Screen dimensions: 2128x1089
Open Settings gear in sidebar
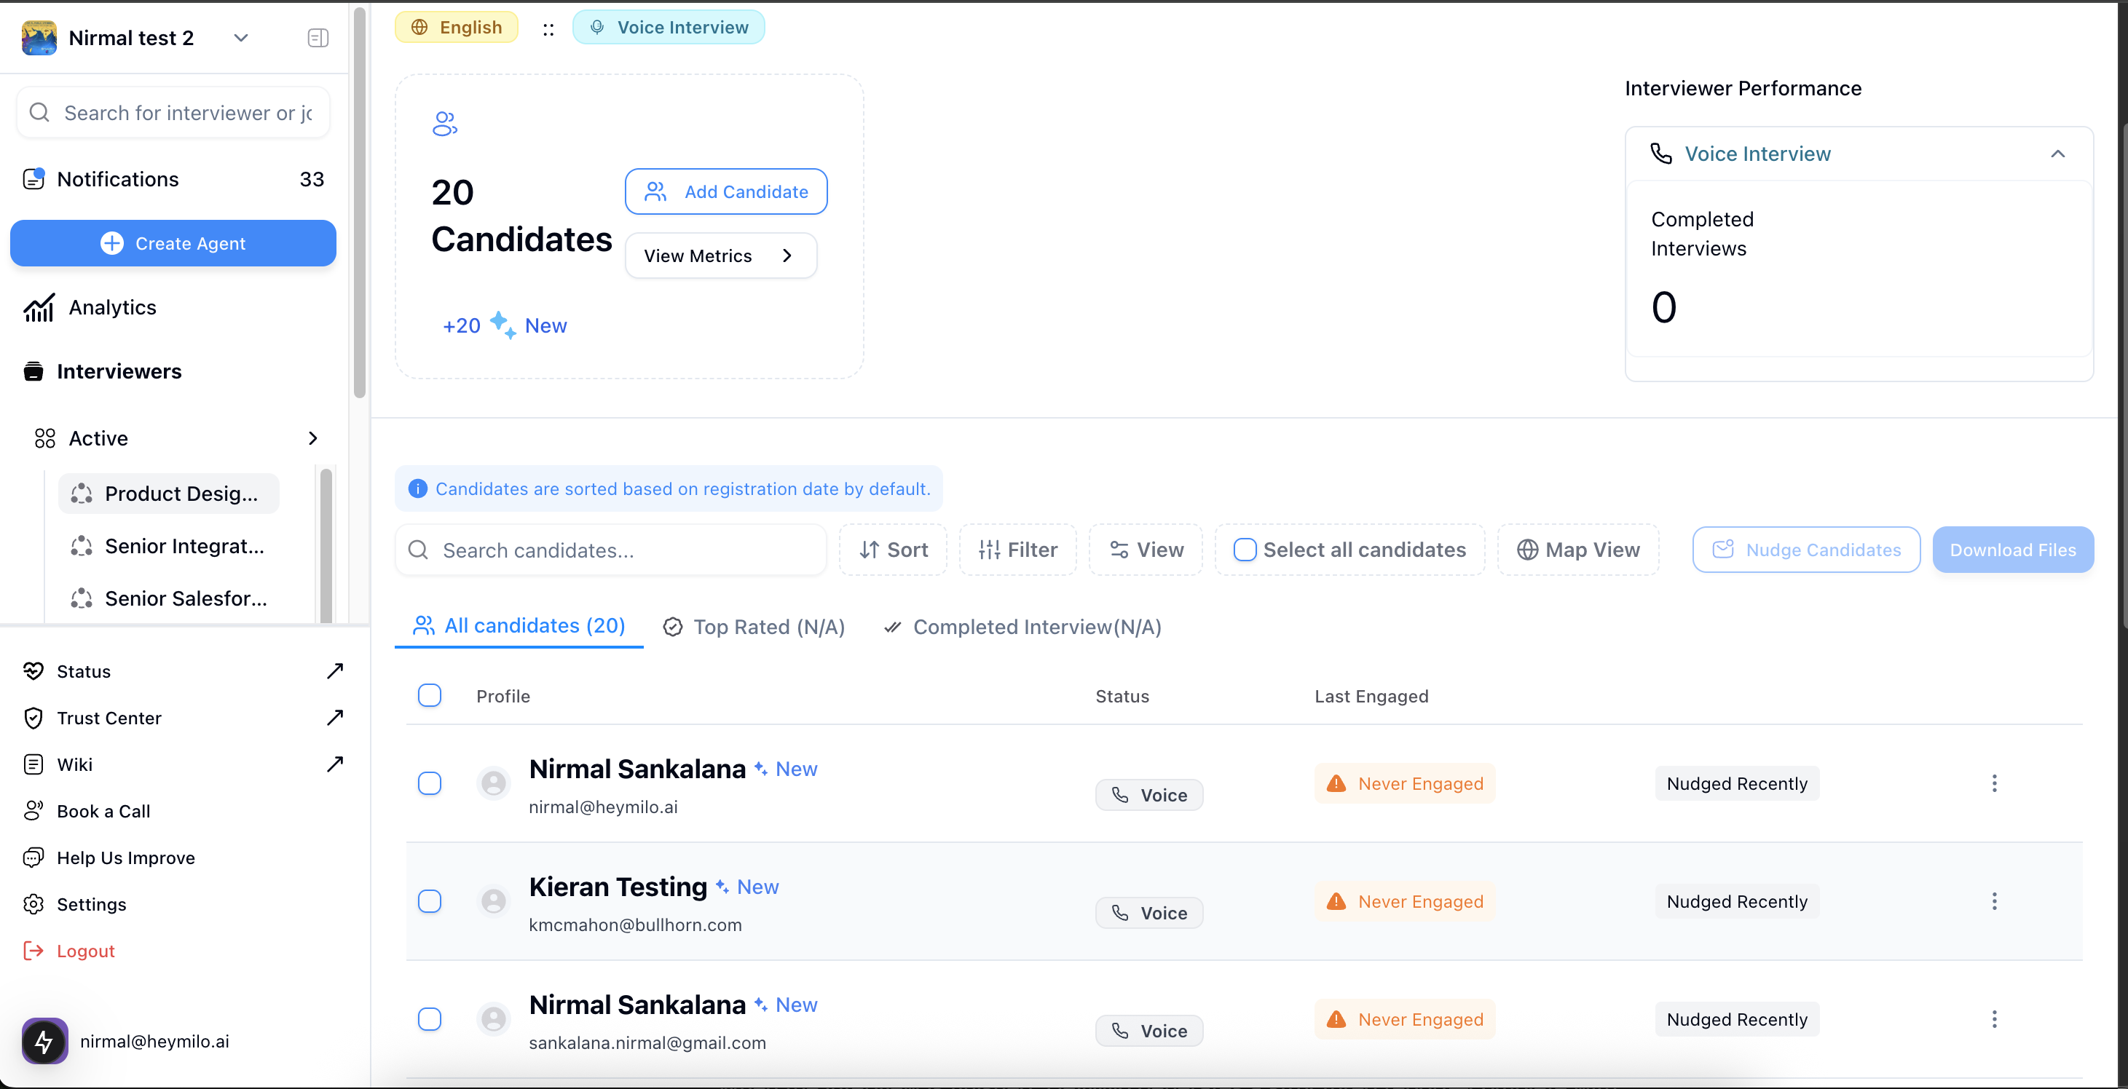pos(33,904)
